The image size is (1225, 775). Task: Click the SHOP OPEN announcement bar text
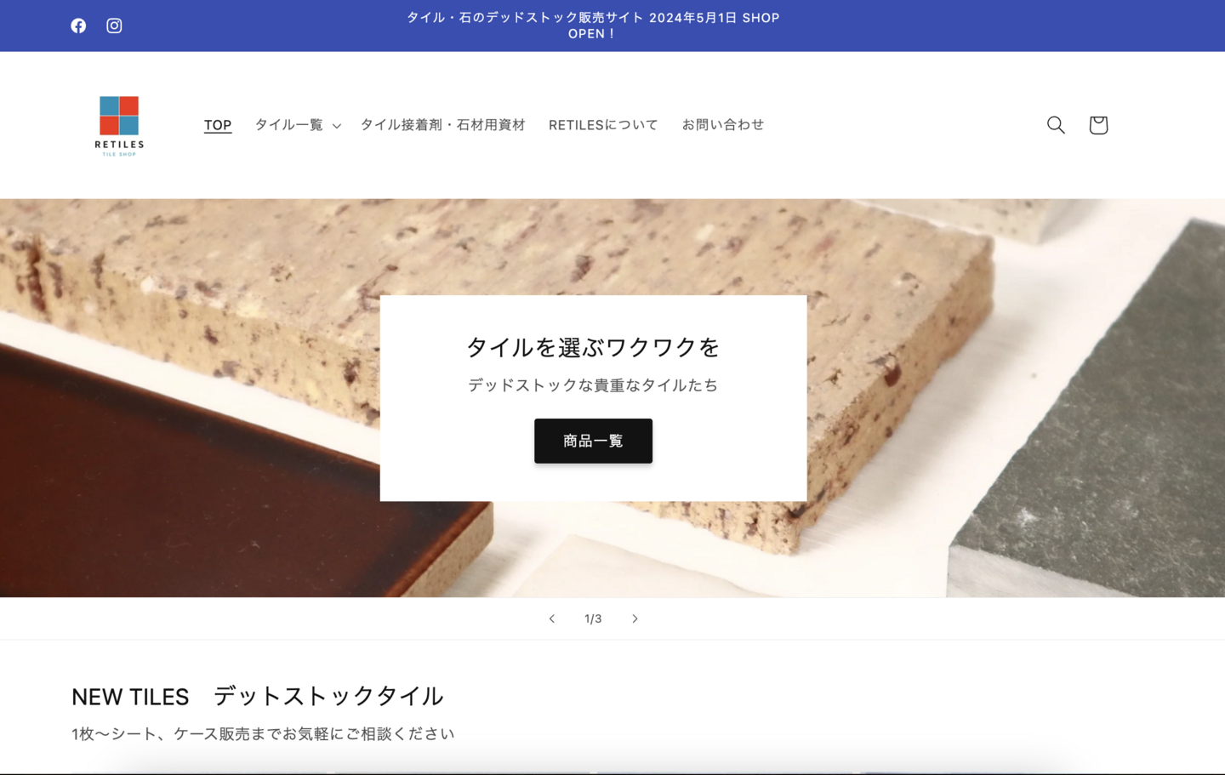point(593,26)
